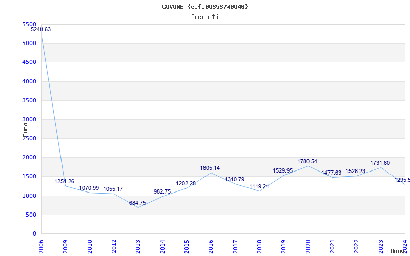Click the 2021 x-axis year label
Image resolution: width=410 pixels, height=256 pixels.
332,247
